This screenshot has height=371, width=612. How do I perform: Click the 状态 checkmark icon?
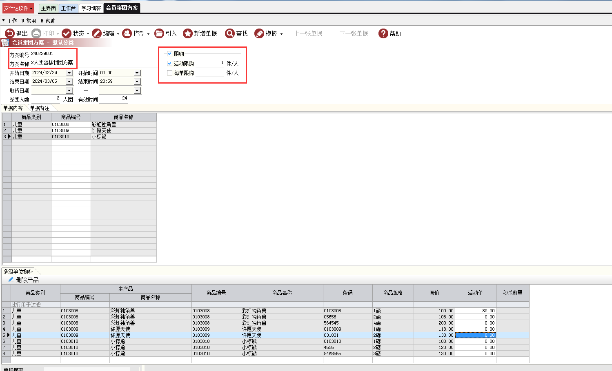[x=67, y=33]
